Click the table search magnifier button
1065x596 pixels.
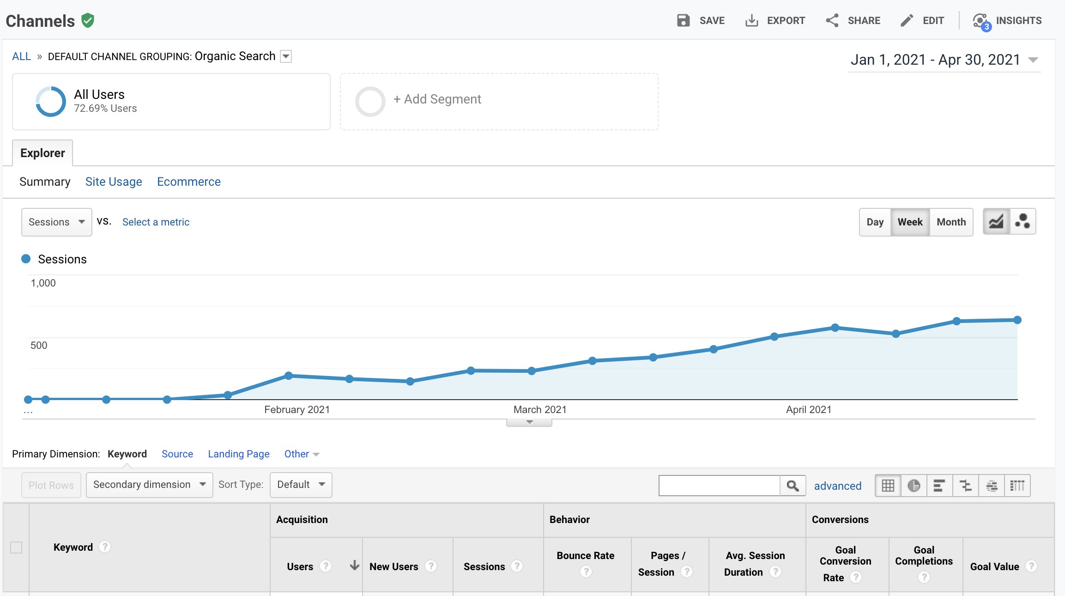click(793, 486)
